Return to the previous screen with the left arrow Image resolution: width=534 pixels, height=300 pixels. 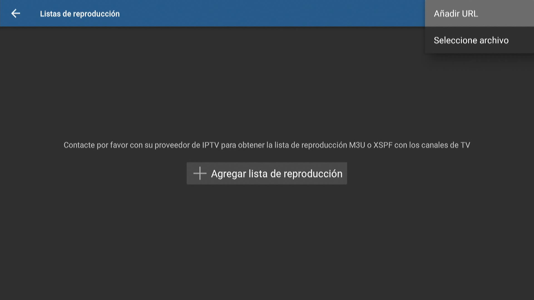coord(16,13)
